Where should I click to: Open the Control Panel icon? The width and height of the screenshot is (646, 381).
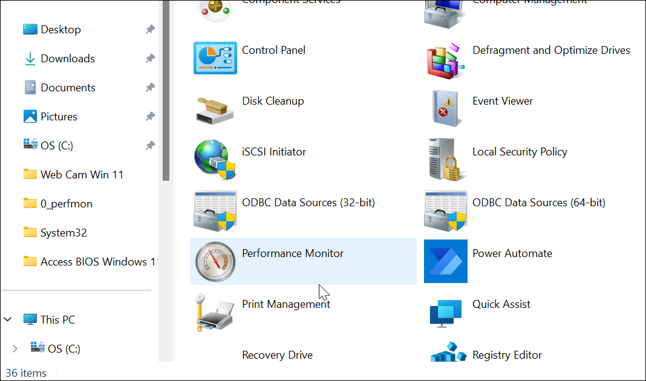click(x=215, y=58)
